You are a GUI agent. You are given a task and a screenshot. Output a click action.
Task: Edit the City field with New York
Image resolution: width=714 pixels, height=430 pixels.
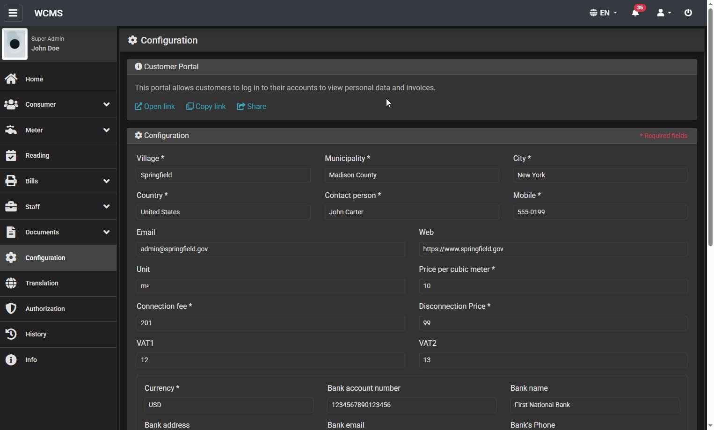click(600, 175)
